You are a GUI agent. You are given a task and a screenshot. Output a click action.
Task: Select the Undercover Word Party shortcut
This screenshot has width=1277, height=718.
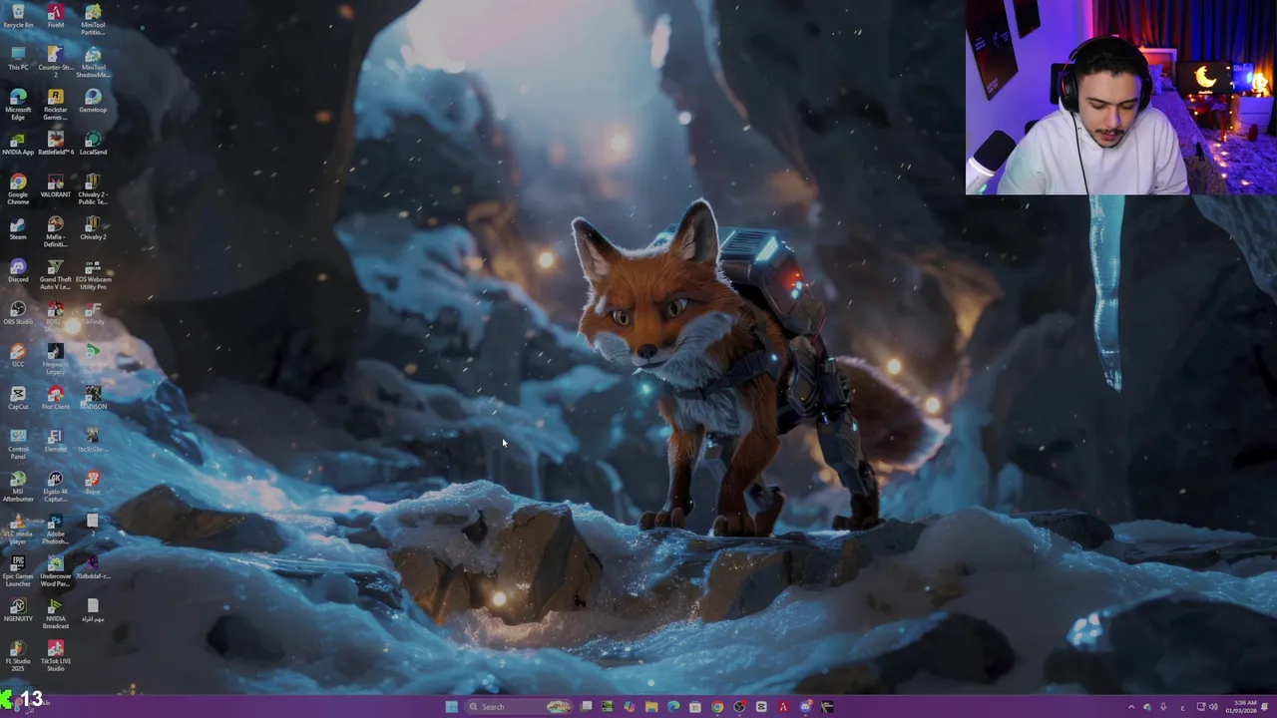tap(55, 571)
